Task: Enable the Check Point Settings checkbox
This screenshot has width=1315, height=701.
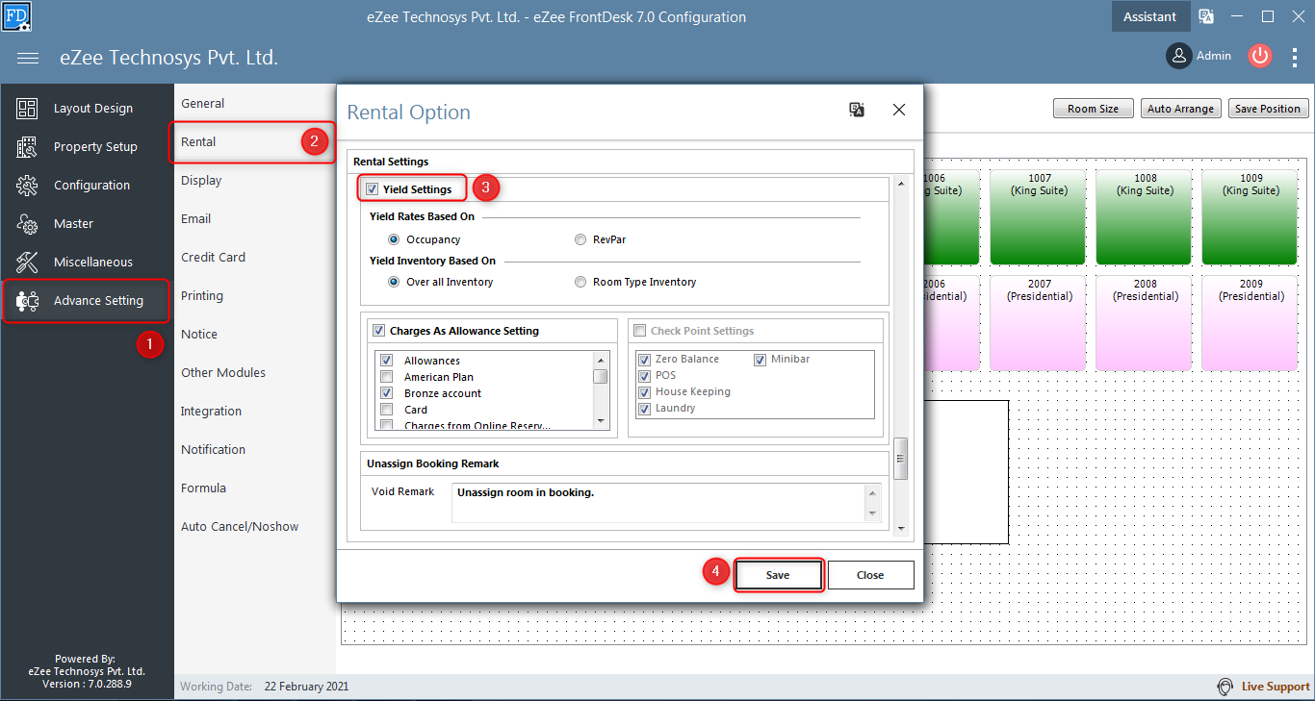Action: pyautogui.click(x=640, y=331)
